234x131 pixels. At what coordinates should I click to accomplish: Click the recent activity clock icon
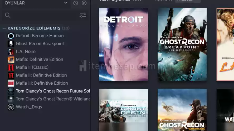pos(76,3)
